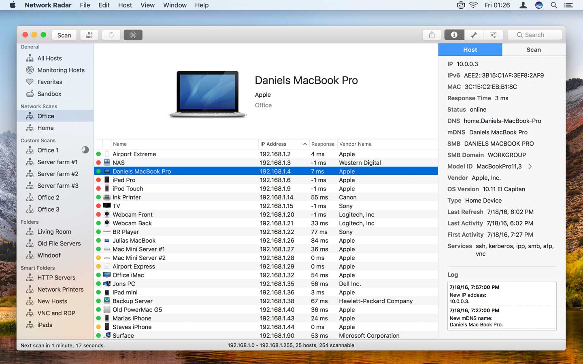The width and height of the screenshot is (583, 364).
Task: Click inside the Search field
Action: 534,35
